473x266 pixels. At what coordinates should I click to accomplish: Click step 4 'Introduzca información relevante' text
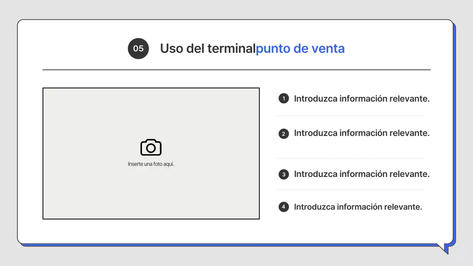coord(358,207)
